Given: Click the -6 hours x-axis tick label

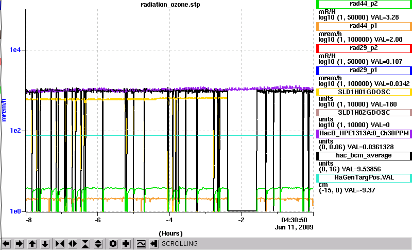Looking at the screenshot, I should [x=97, y=220].
